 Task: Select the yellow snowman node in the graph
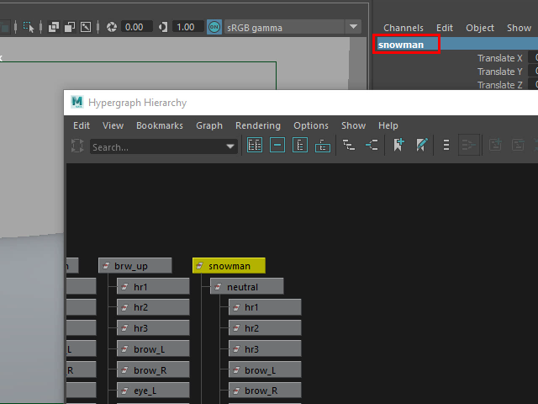pyautogui.click(x=229, y=266)
